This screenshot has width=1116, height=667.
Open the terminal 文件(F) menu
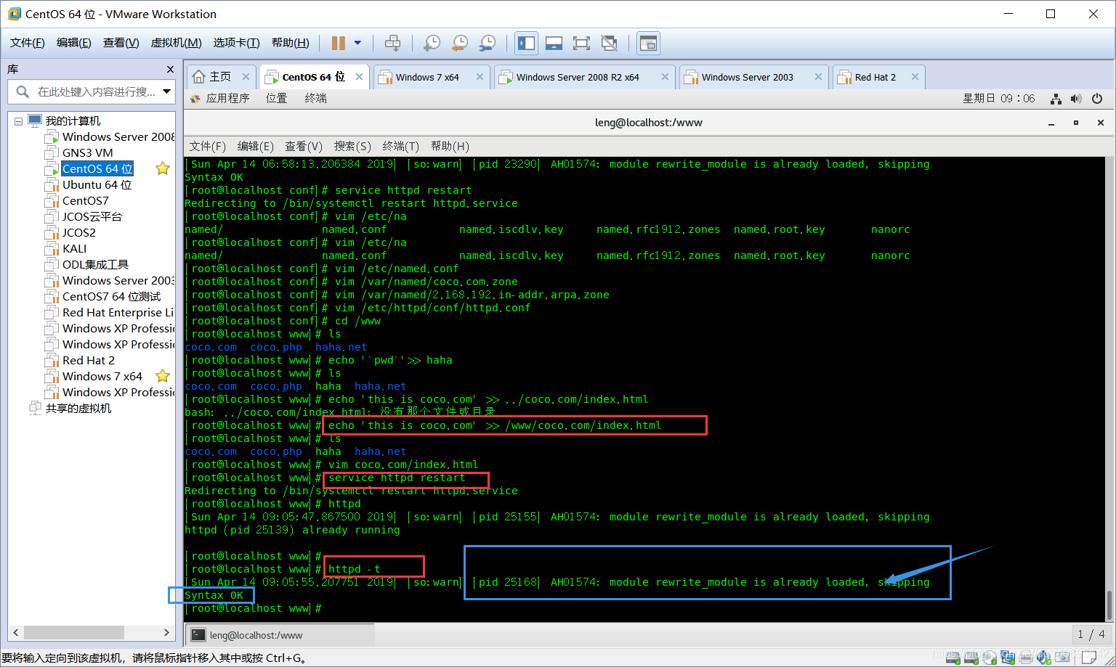tap(207, 146)
